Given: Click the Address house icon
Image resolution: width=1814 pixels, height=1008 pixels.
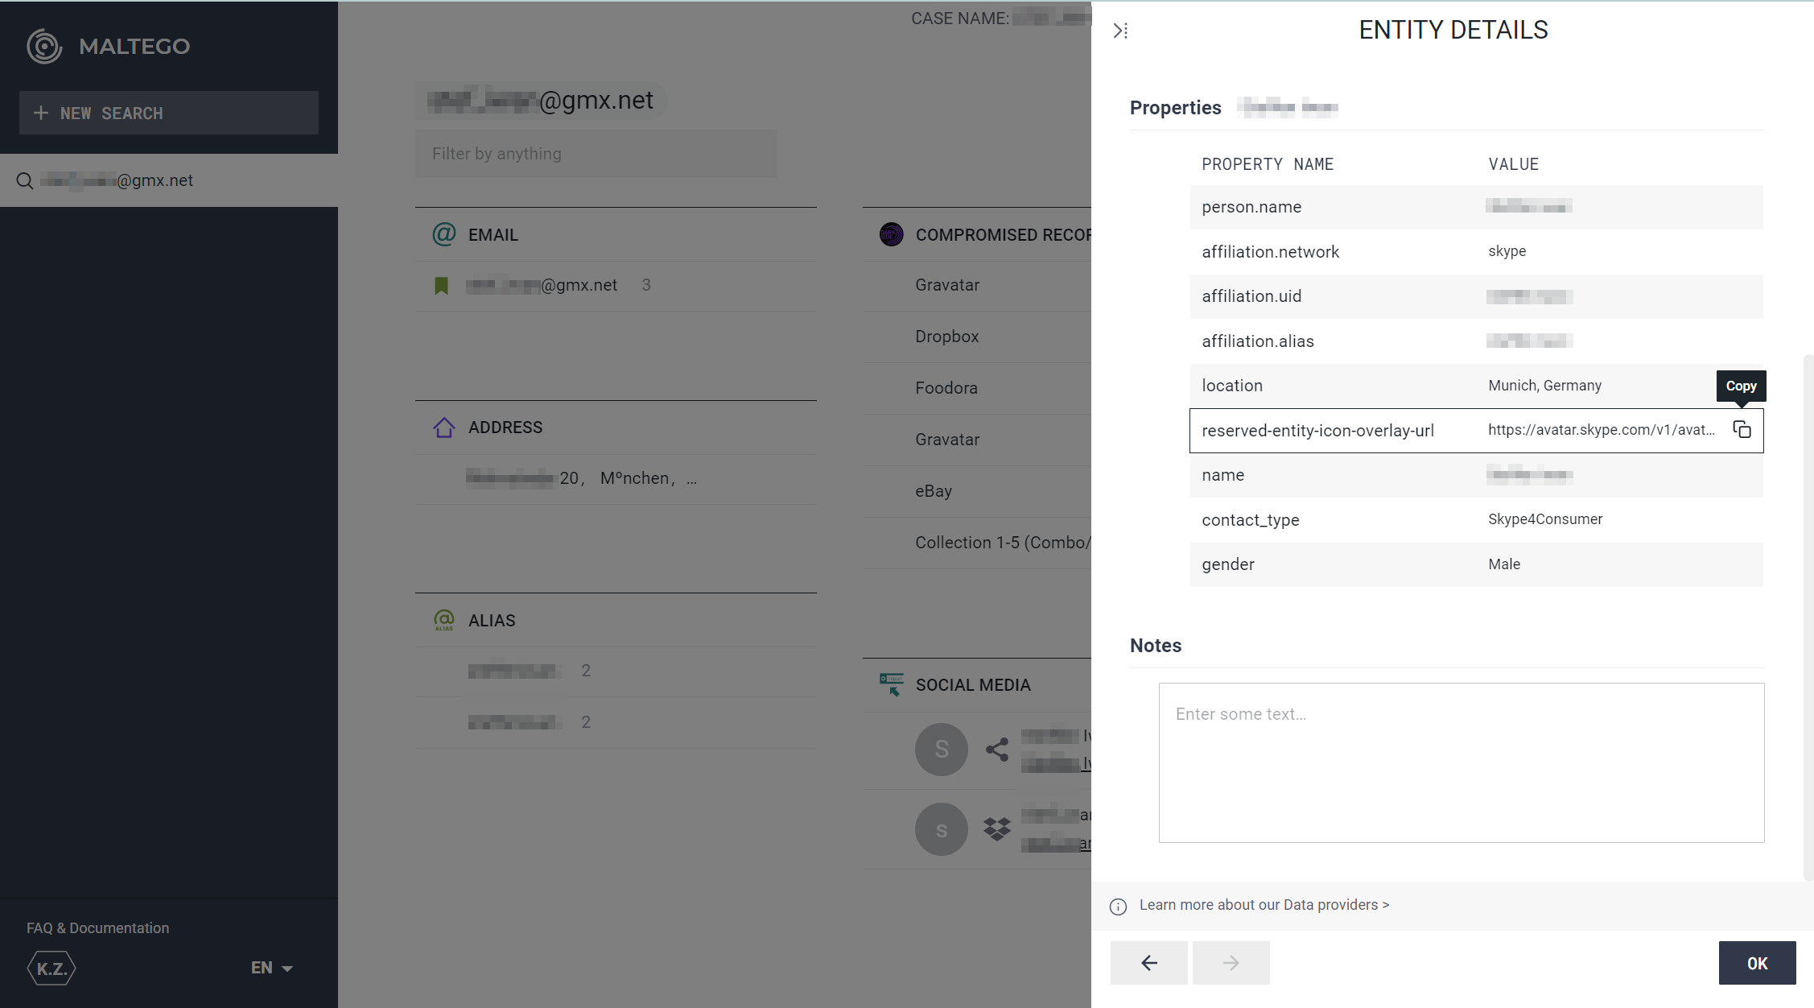Looking at the screenshot, I should (x=444, y=428).
